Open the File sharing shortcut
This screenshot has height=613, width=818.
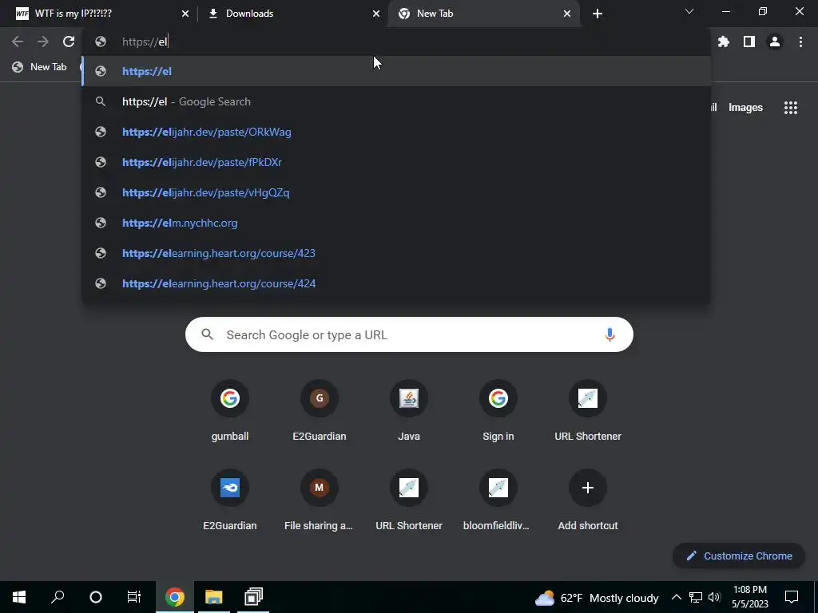319,501
